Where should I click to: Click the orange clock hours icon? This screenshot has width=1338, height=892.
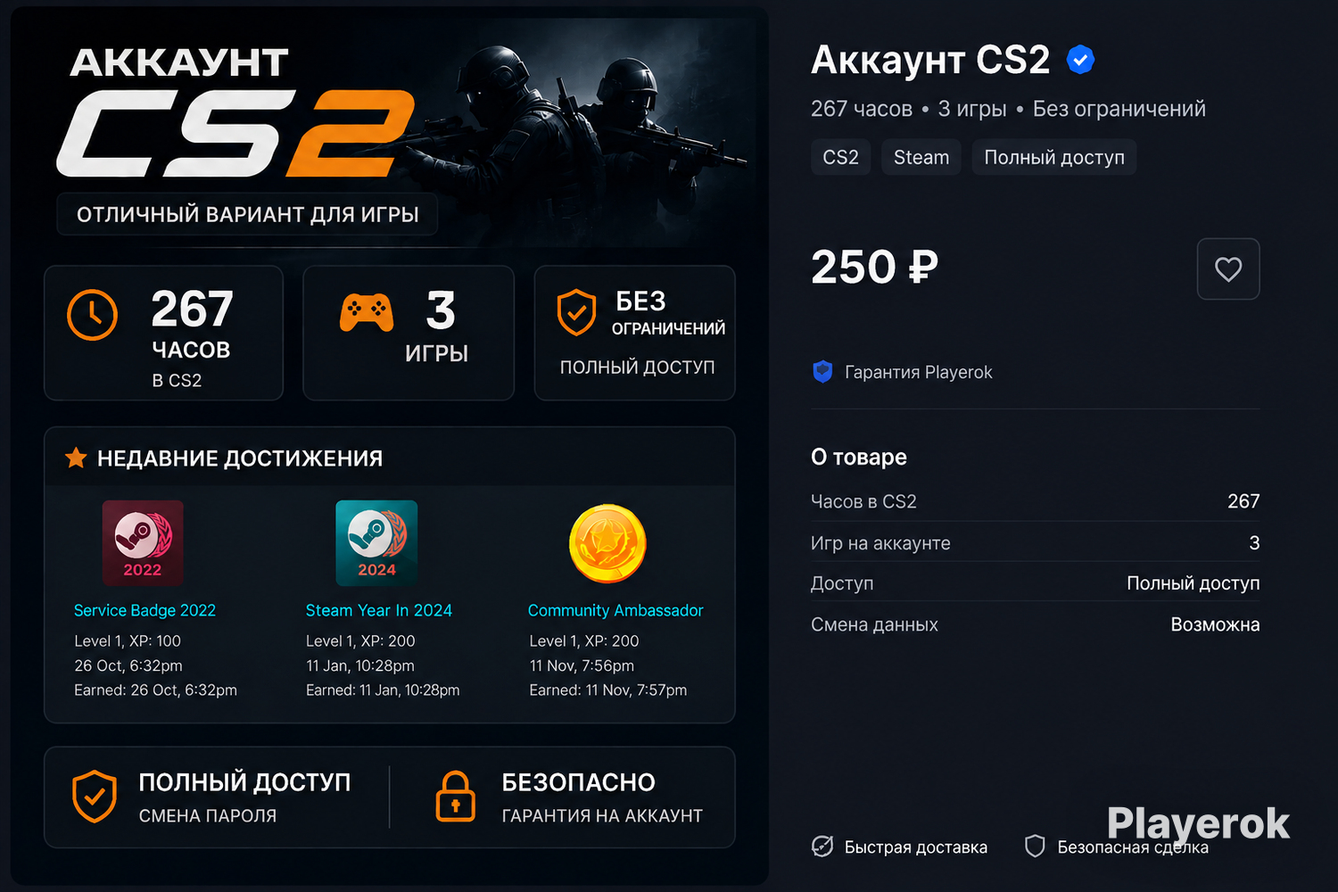[92, 315]
